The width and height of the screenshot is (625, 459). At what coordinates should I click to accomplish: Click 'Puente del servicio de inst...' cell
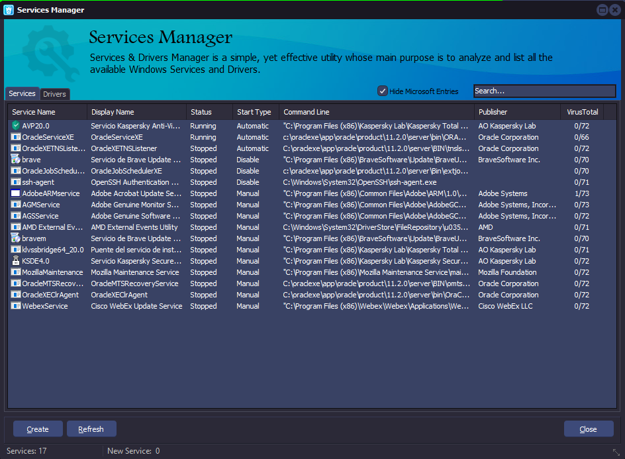(x=136, y=250)
